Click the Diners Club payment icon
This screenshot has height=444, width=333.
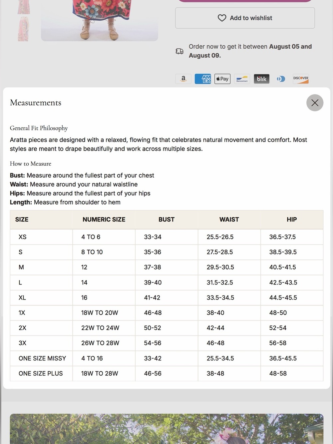281,79
